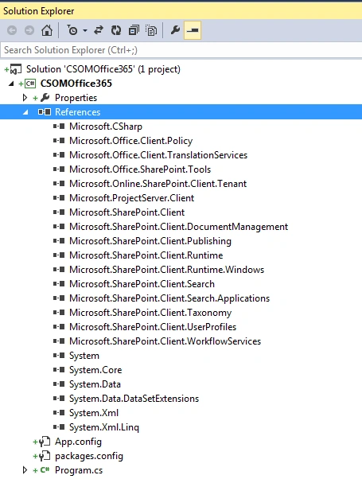
Task: Click the solution icon beside Solution 'CSOMOffice365'
Action: click(x=16, y=70)
